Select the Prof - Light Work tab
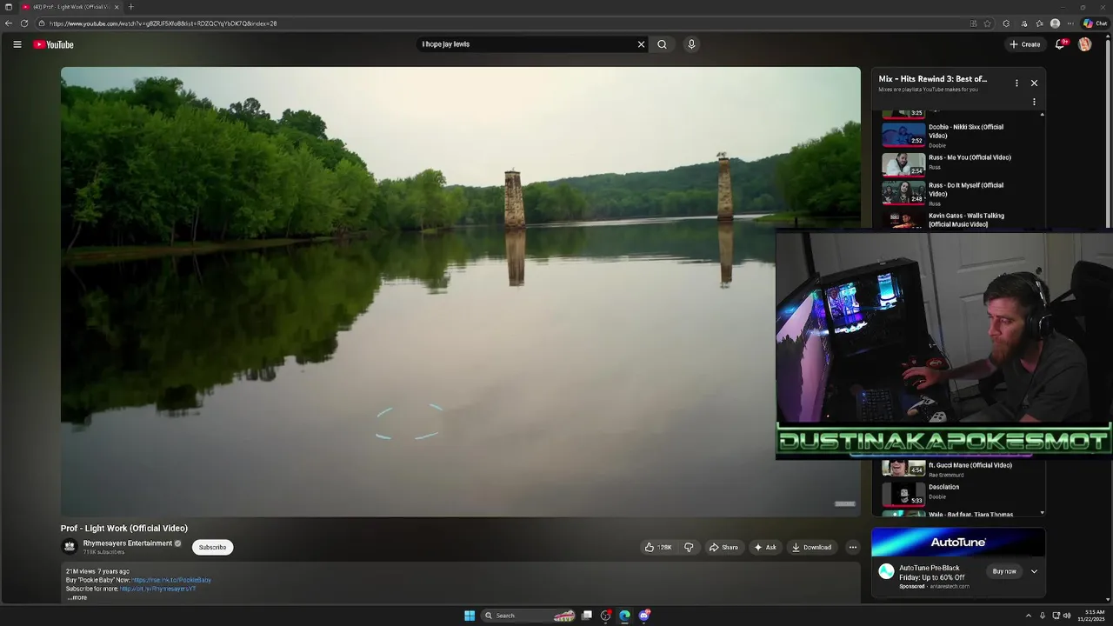The height and width of the screenshot is (626, 1113). click(x=70, y=7)
